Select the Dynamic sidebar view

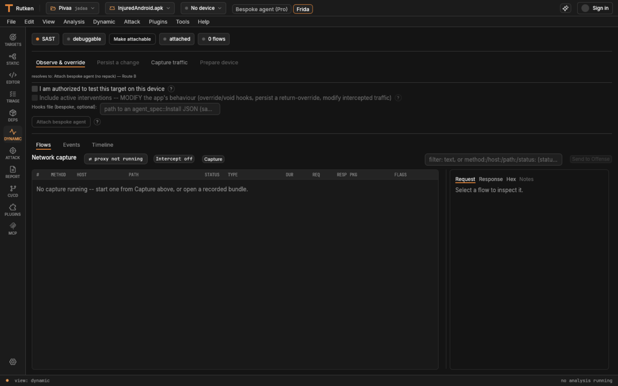point(13,134)
